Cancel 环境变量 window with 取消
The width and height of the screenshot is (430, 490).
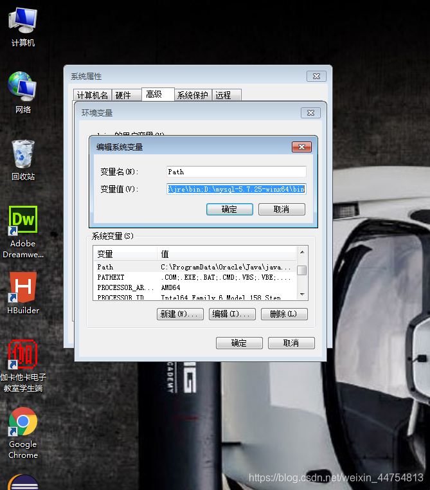pyautogui.click(x=291, y=343)
